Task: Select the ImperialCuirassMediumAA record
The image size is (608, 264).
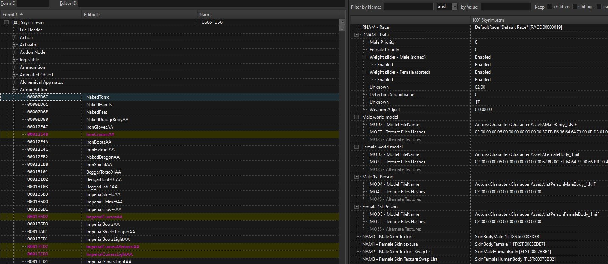Action: click(x=112, y=247)
